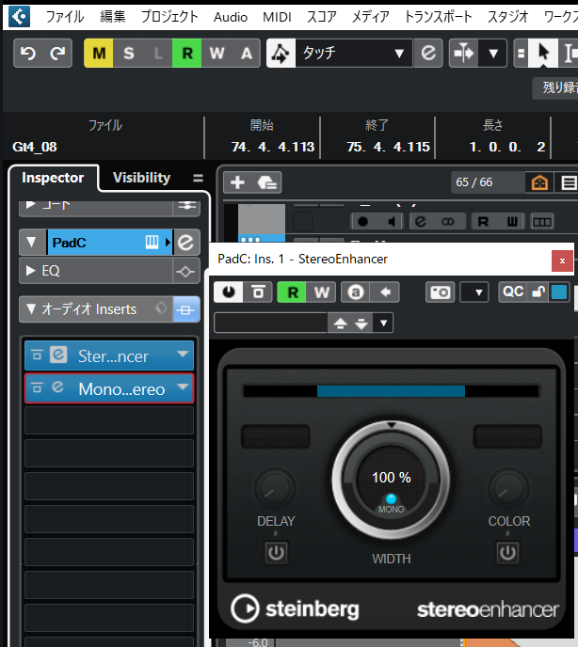
Task: Collapse the オーディオ Inserts section
Action: coord(31,309)
